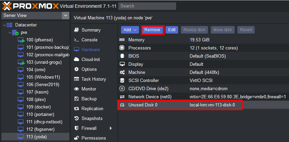Expand the Firewall submenu arrow
The height and width of the screenshot is (142, 289).
(111, 128)
